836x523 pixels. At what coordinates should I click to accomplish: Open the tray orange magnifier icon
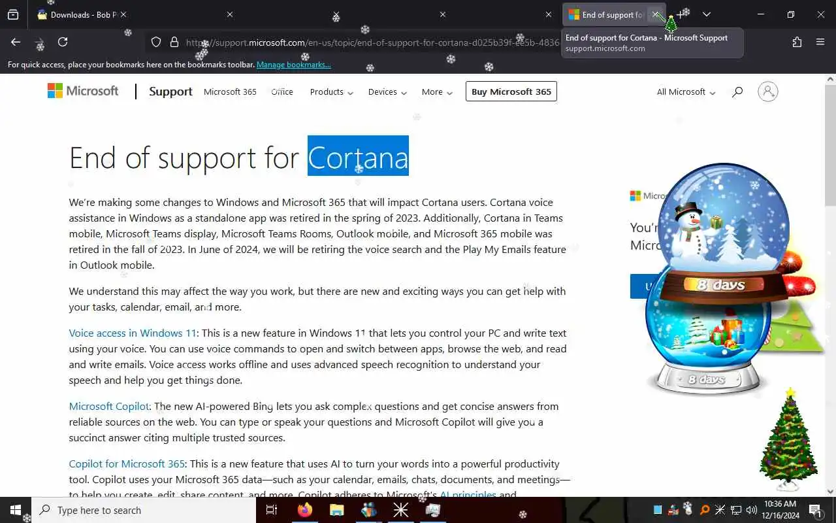704,510
